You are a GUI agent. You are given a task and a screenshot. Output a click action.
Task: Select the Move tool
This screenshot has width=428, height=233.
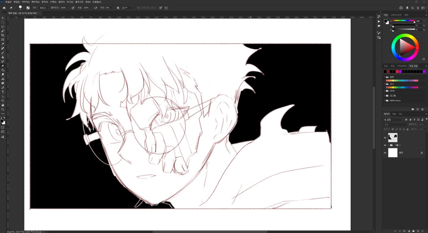click(x=3, y=18)
